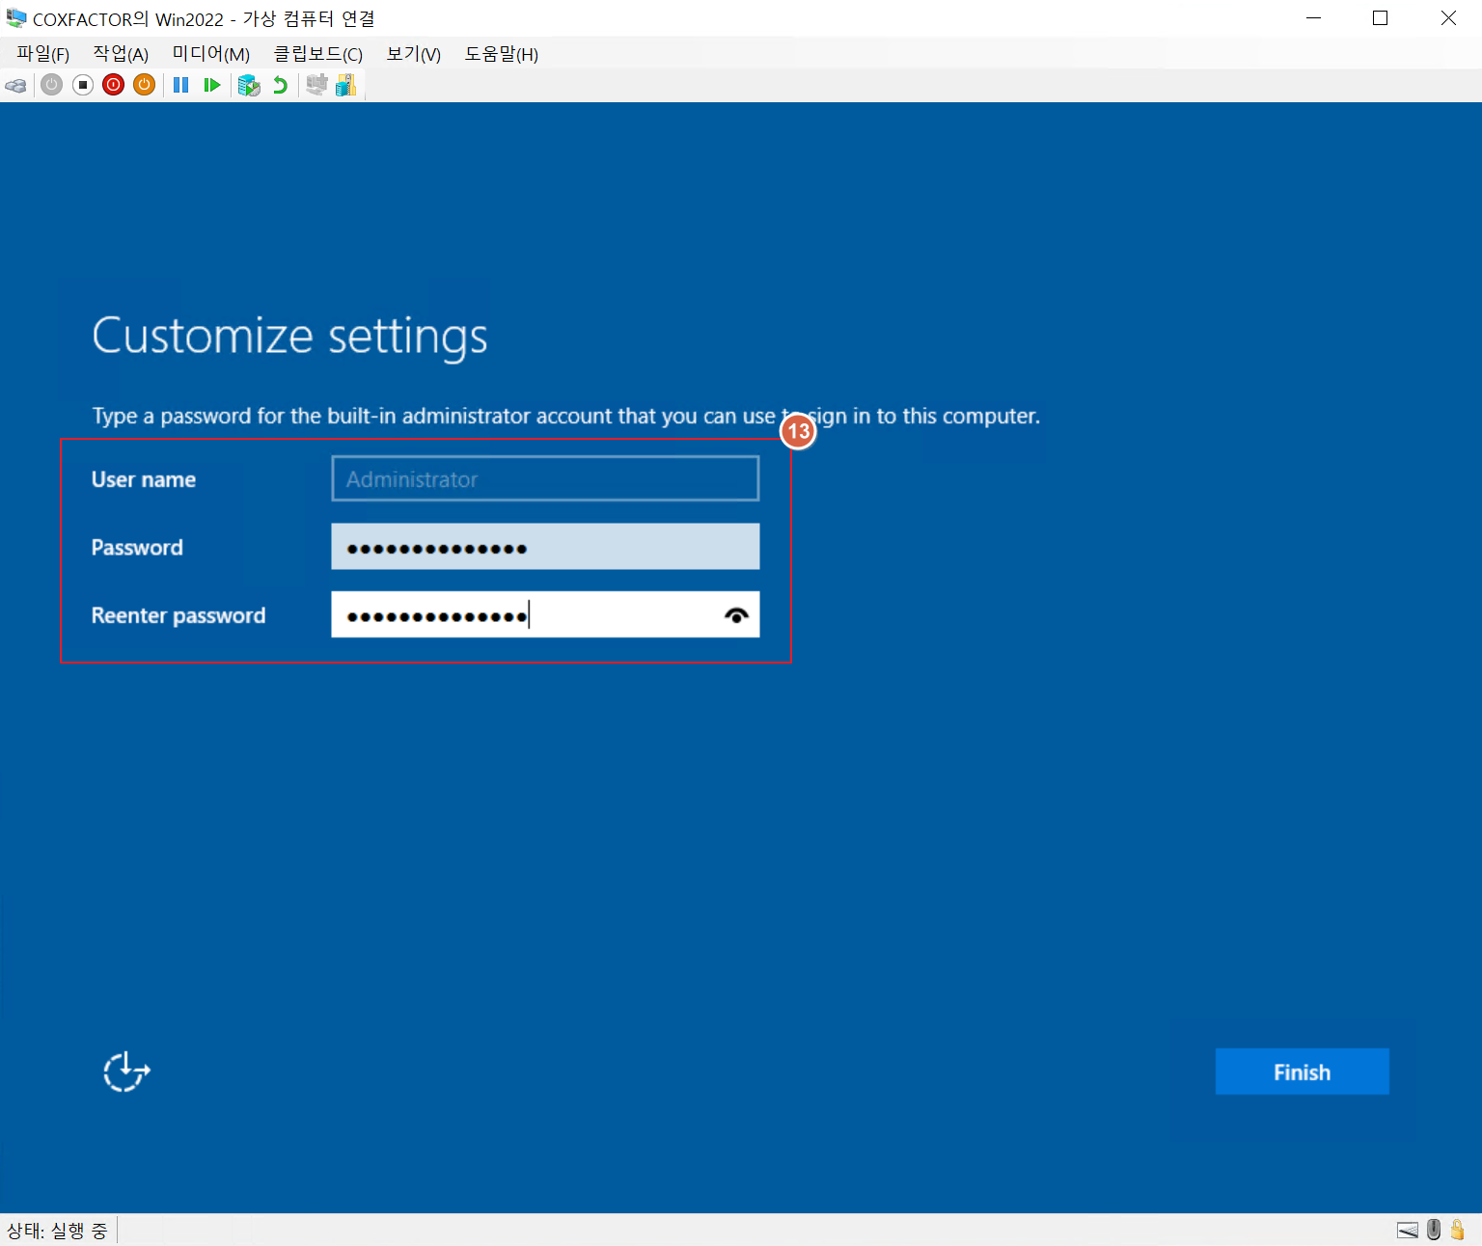The height and width of the screenshot is (1246, 1482).
Task: Save VM state with orange power icon
Action: point(145,85)
